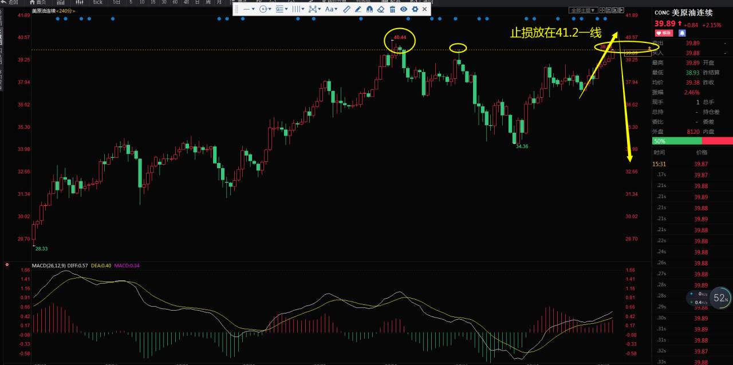Open the 52% speed floating widget
Image resolution: width=733 pixels, height=365 pixels.
click(x=721, y=298)
